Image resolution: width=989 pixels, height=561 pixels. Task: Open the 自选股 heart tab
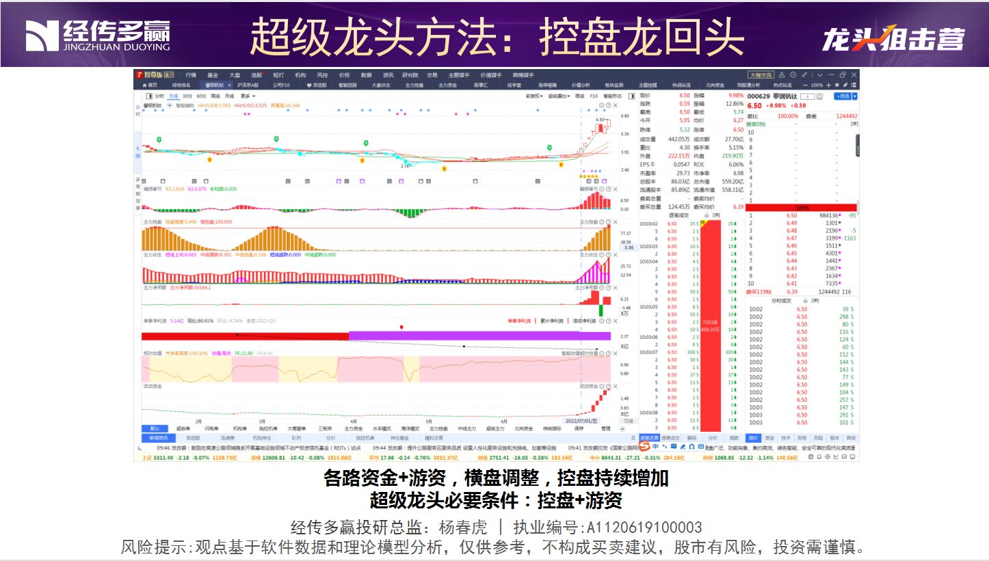point(317,85)
